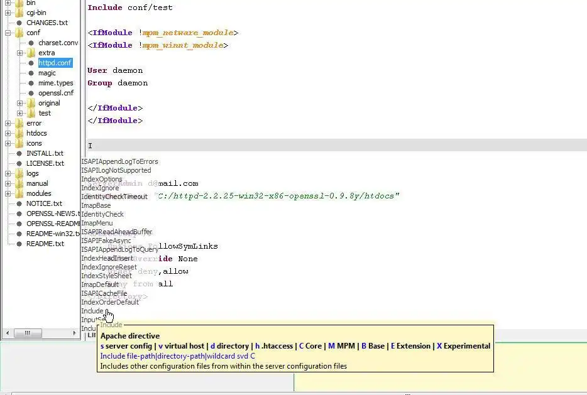This screenshot has width=587, height=395.
Task: Choose ISAPIAppendLogToErrors from autocomplete list
Action: click(x=120, y=161)
